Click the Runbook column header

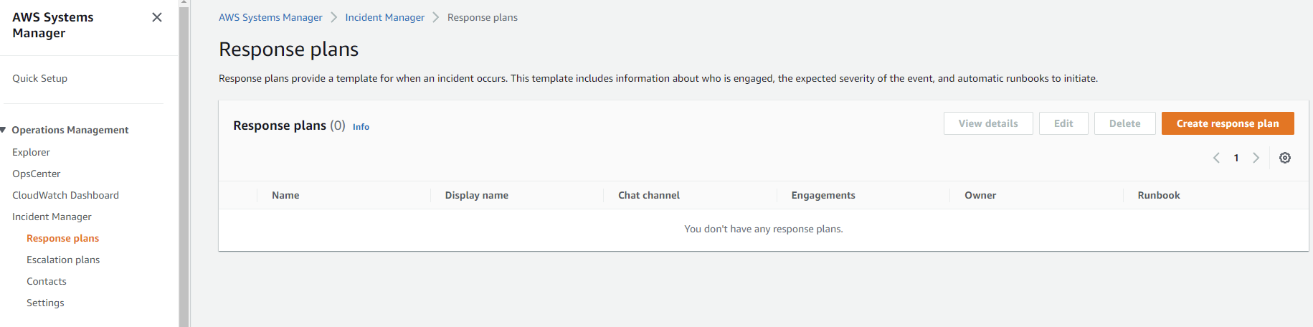click(x=1159, y=195)
